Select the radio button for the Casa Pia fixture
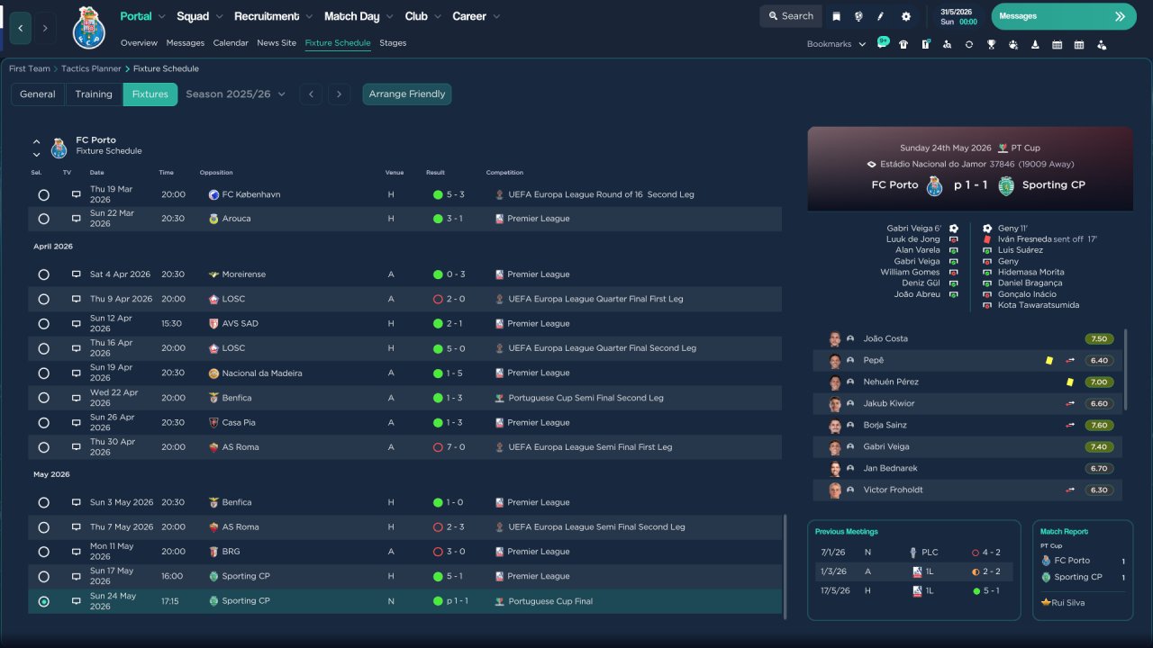This screenshot has width=1153, height=648. tap(43, 422)
